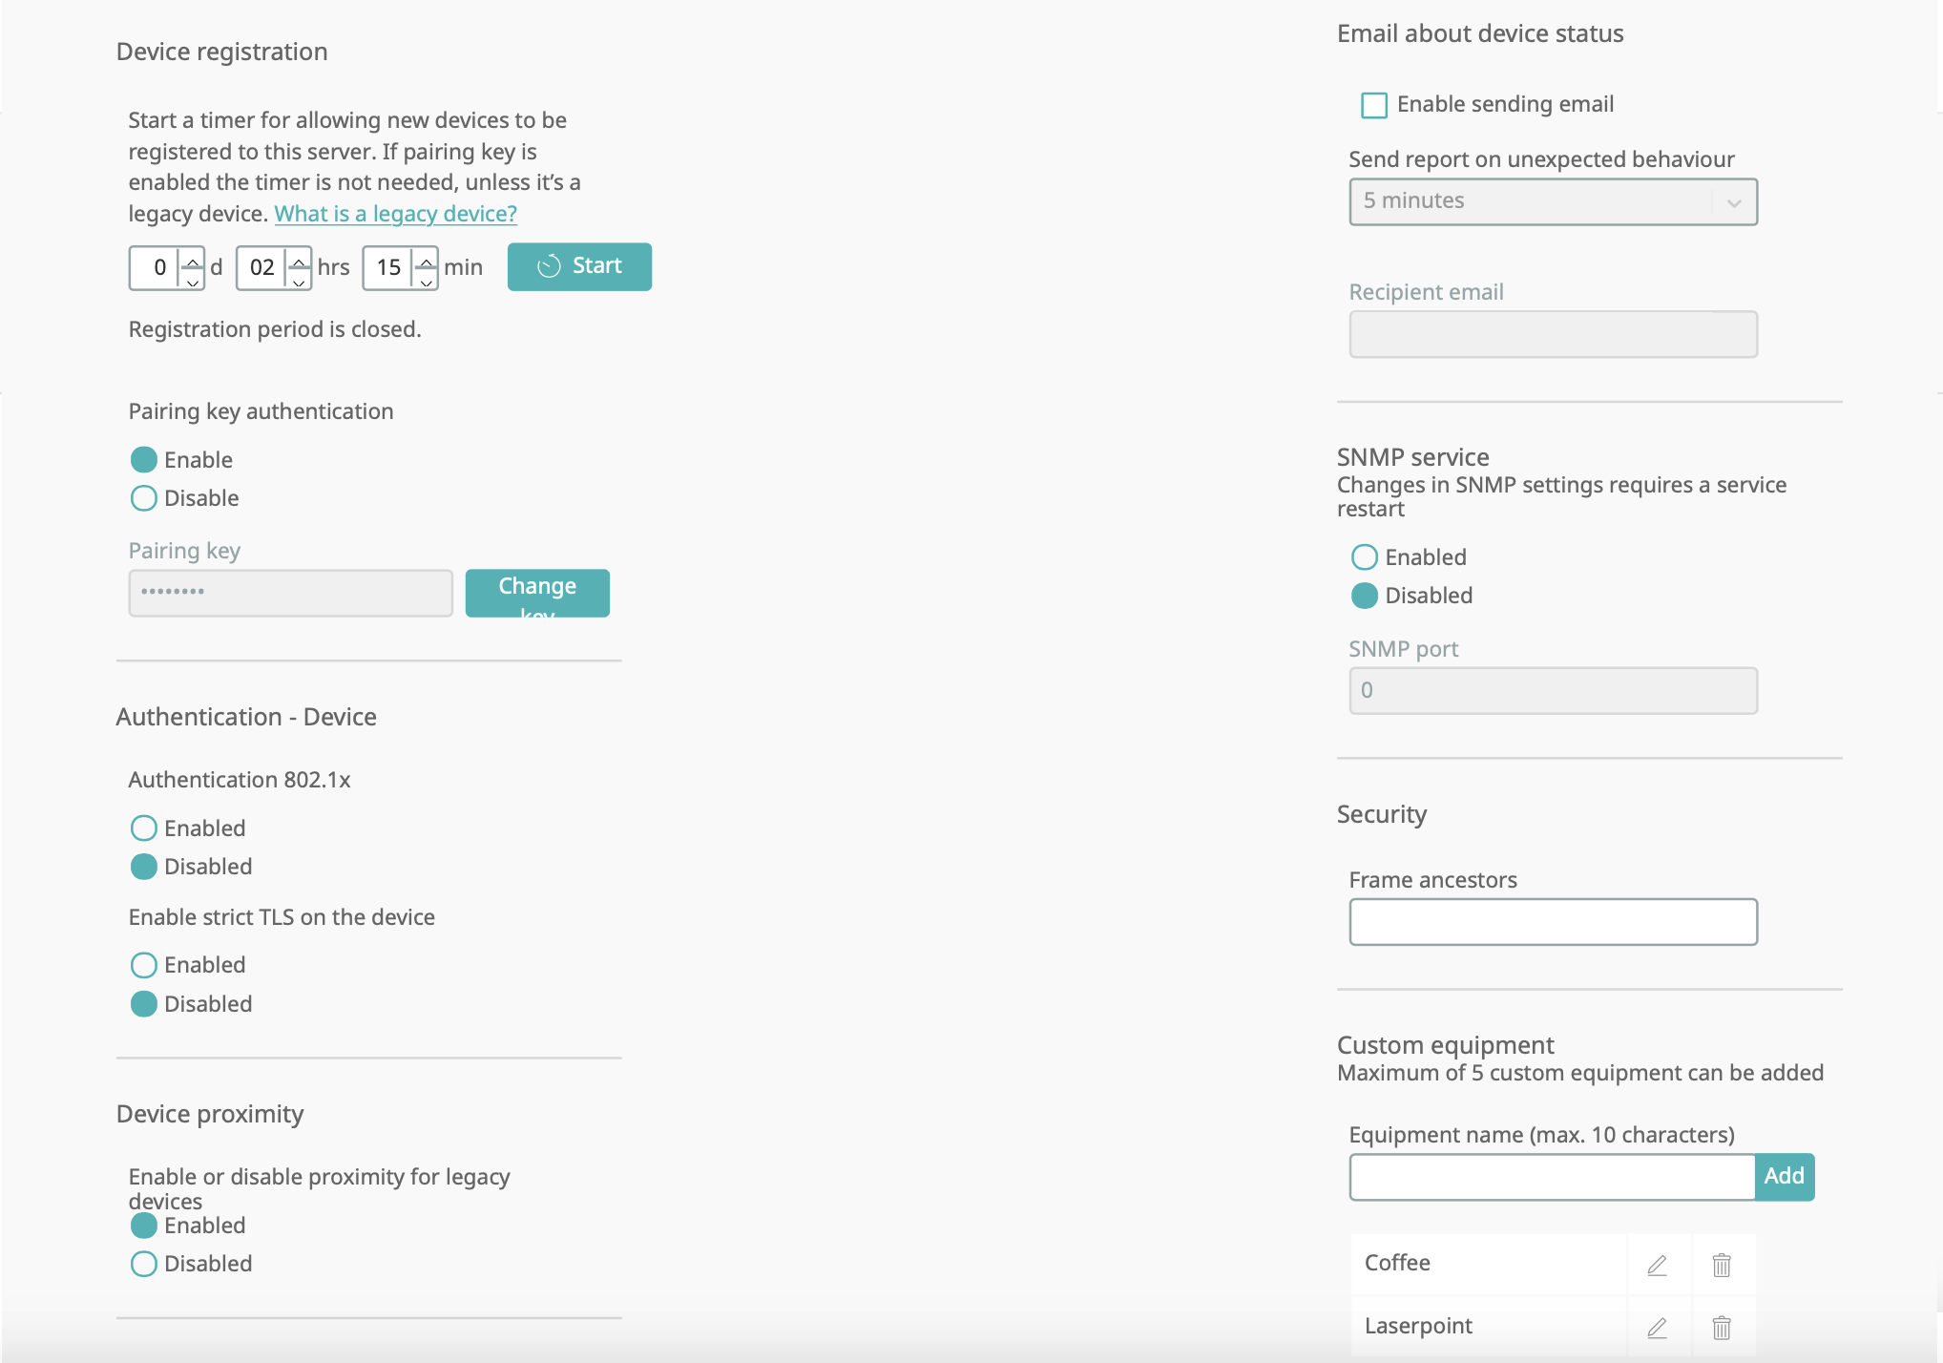Disable pairing key authentication

point(143,497)
